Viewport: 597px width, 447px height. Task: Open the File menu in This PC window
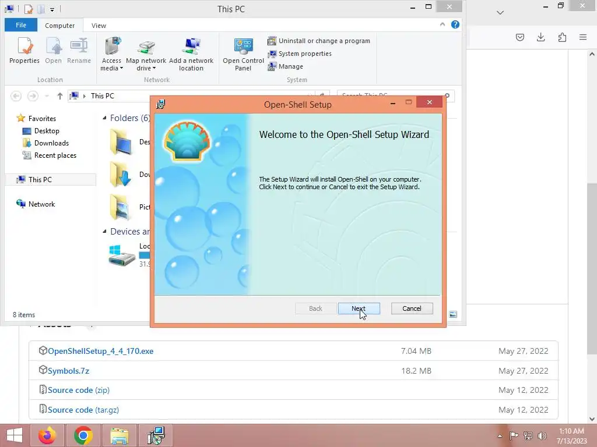click(x=21, y=25)
